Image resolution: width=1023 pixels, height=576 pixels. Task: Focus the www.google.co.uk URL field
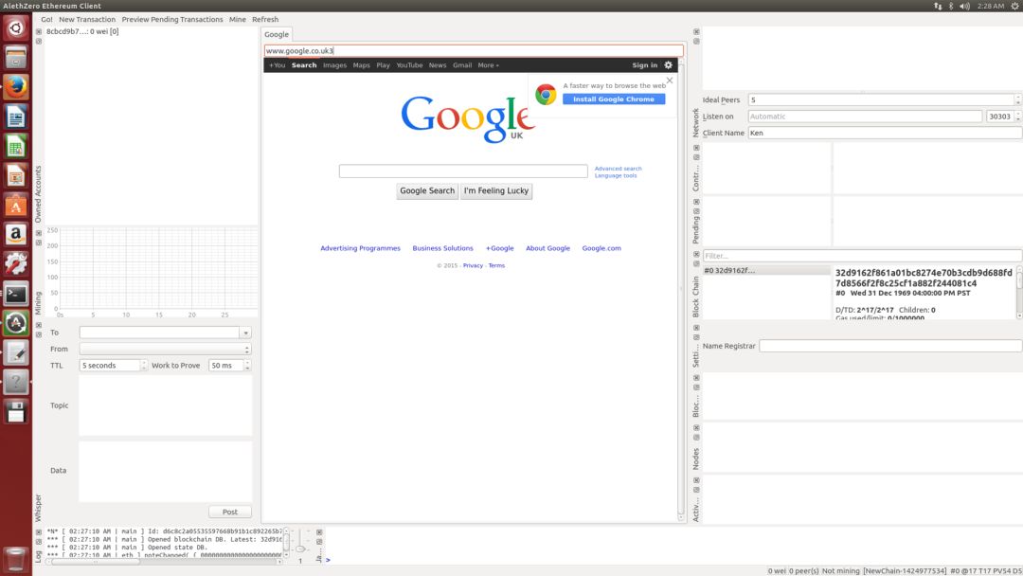point(474,51)
